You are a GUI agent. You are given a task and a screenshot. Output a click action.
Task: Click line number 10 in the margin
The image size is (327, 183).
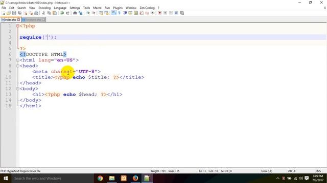8,77
